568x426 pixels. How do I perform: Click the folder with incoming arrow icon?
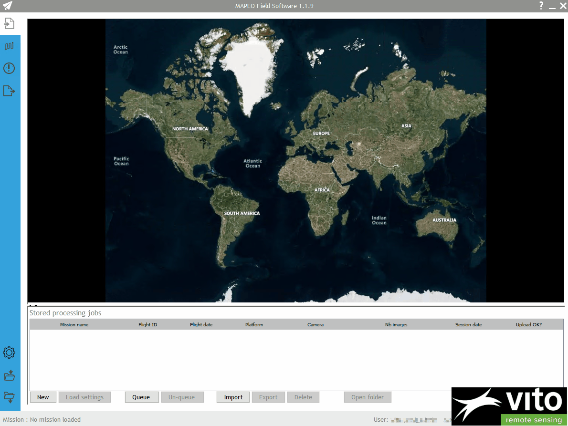(x=9, y=375)
